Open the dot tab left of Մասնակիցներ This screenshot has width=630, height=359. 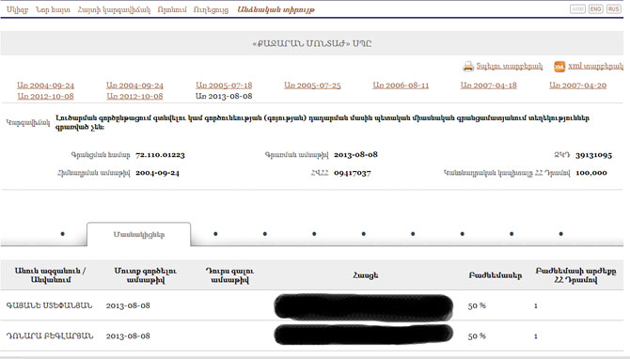(x=62, y=234)
